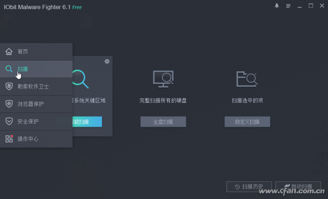Open 操作中心 action center
Image resolution: width=328 pixels, height=199 pixels.
coord(36,139)
